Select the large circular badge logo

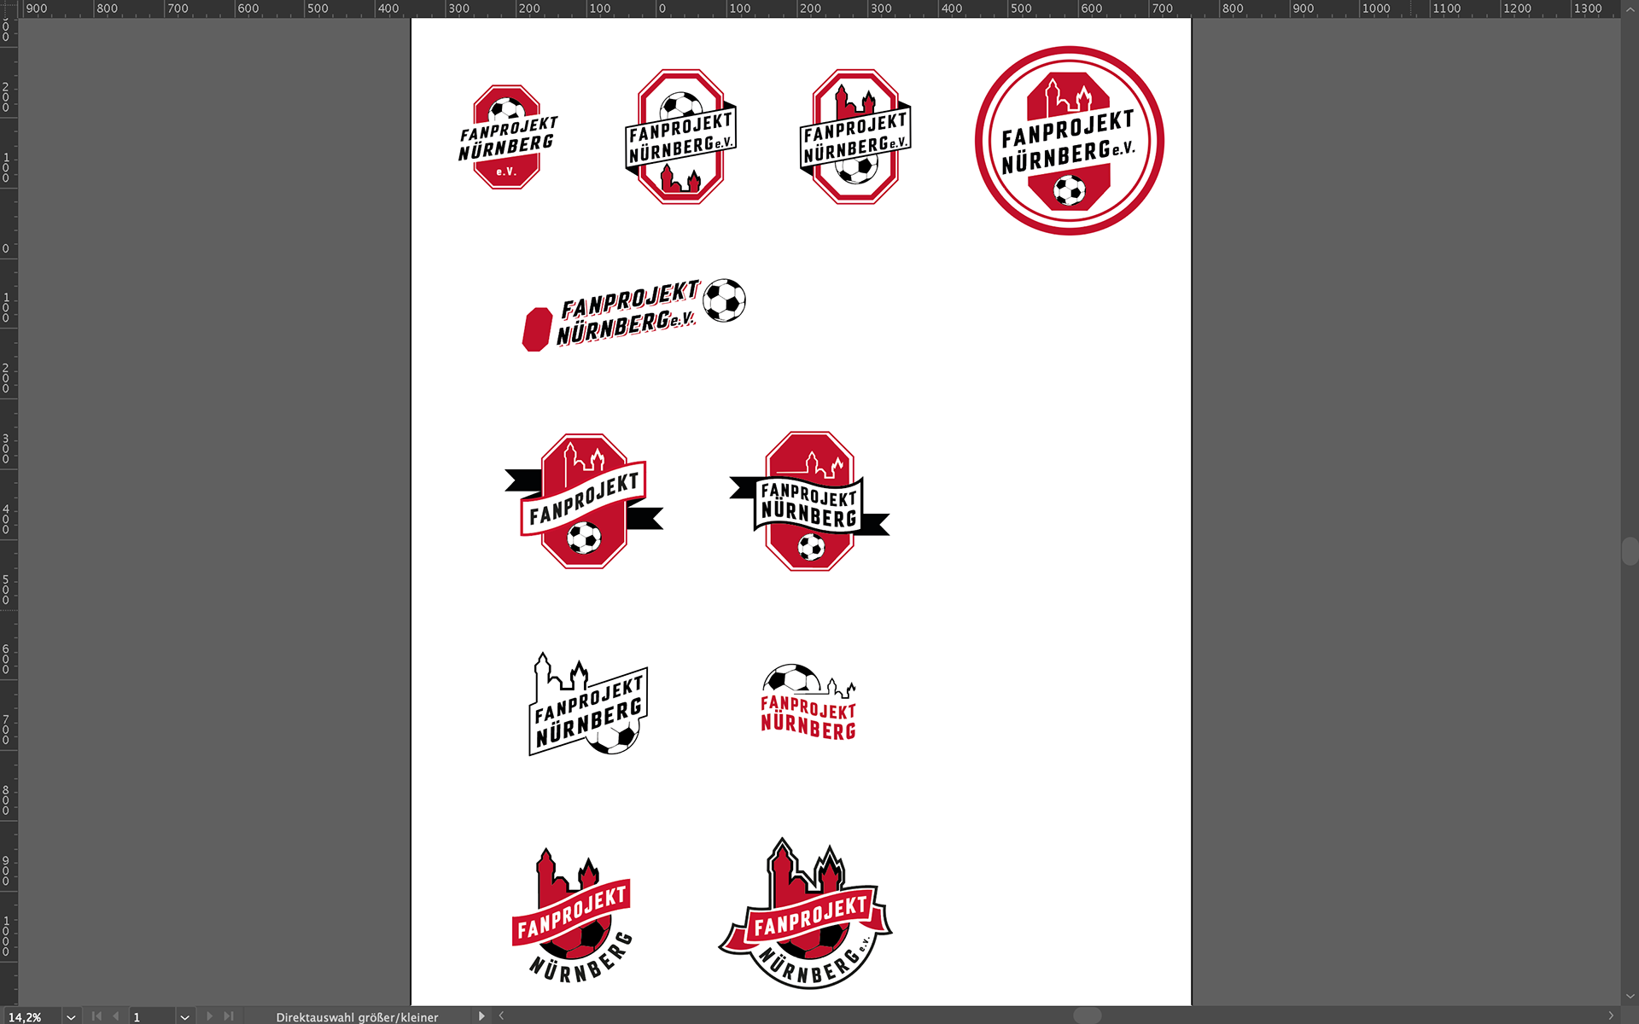(1069, 141)
